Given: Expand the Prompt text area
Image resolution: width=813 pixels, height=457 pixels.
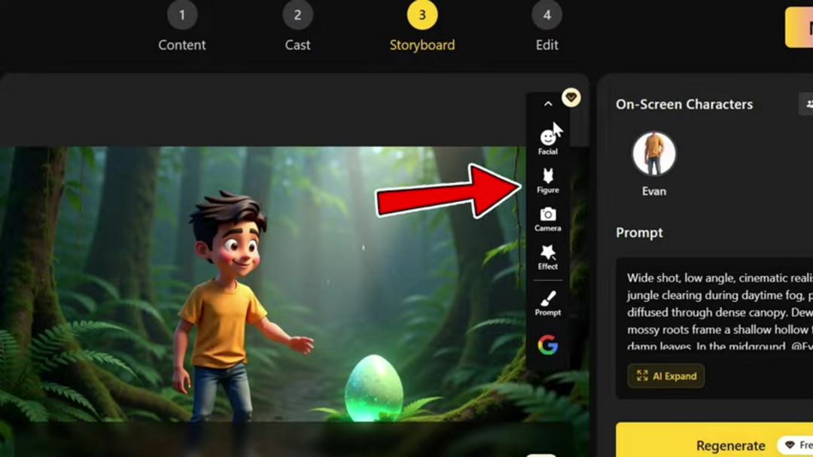Looking at the screenshot, I should pos(666,376).
